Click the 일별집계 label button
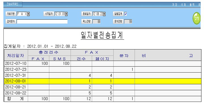Viewport: 204px width, 103px height. [x=118, y=14]
